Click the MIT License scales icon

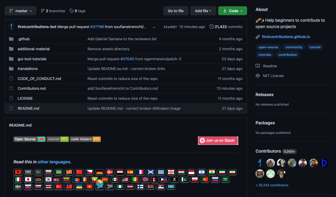tap(258, 76)
